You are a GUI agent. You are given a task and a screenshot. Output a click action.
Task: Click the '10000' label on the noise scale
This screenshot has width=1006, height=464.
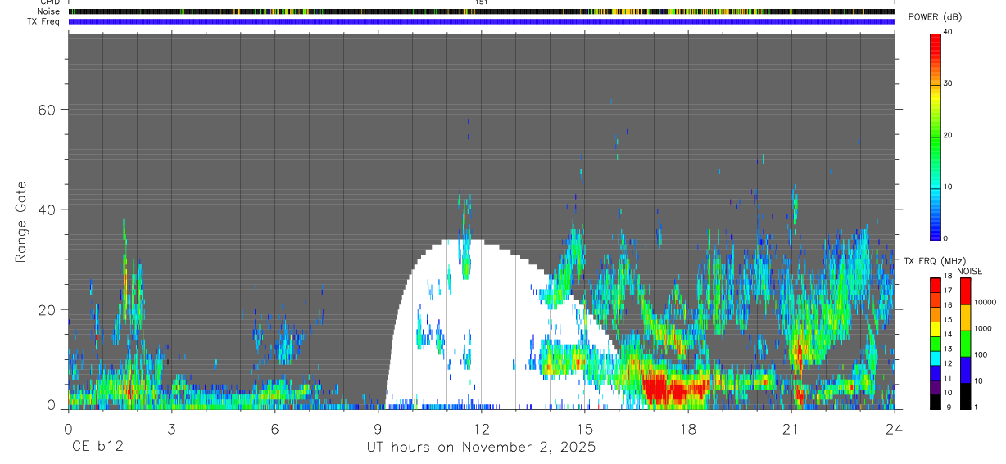click(984, 302)
